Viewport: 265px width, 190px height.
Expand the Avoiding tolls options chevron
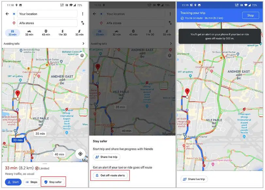83,43
